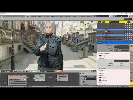The height and width of the screenshot is (100, 133).
Task: Open the Render Engine dropdown showing Cycles
Action: 121,46
